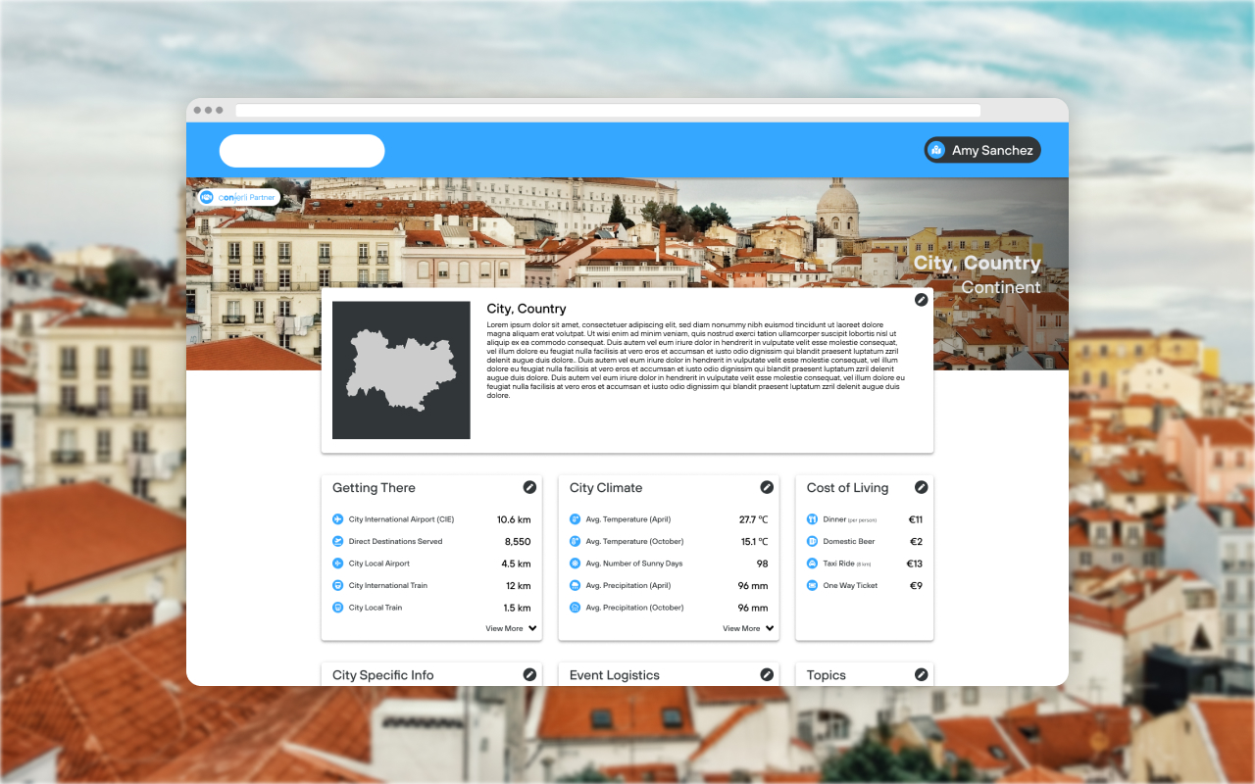The width and height of the screenshot is (1255, 784).
Task: Click the City International Airport plane icon
Action: coord(338,519)
